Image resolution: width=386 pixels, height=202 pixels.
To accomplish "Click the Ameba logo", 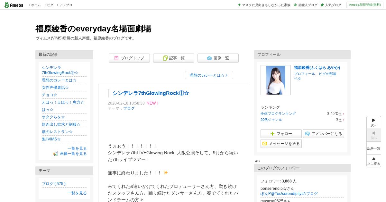I will 14,5.
